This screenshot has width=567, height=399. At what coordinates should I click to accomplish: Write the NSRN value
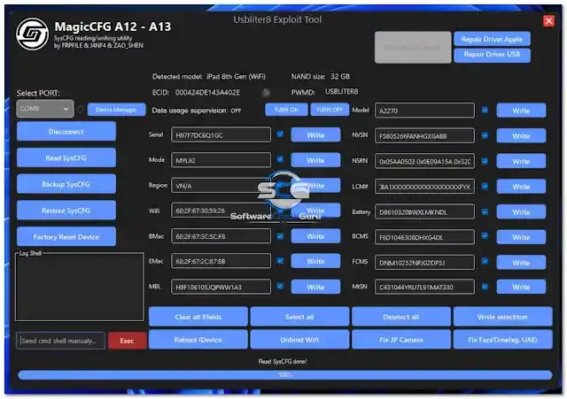coord(521,161)
